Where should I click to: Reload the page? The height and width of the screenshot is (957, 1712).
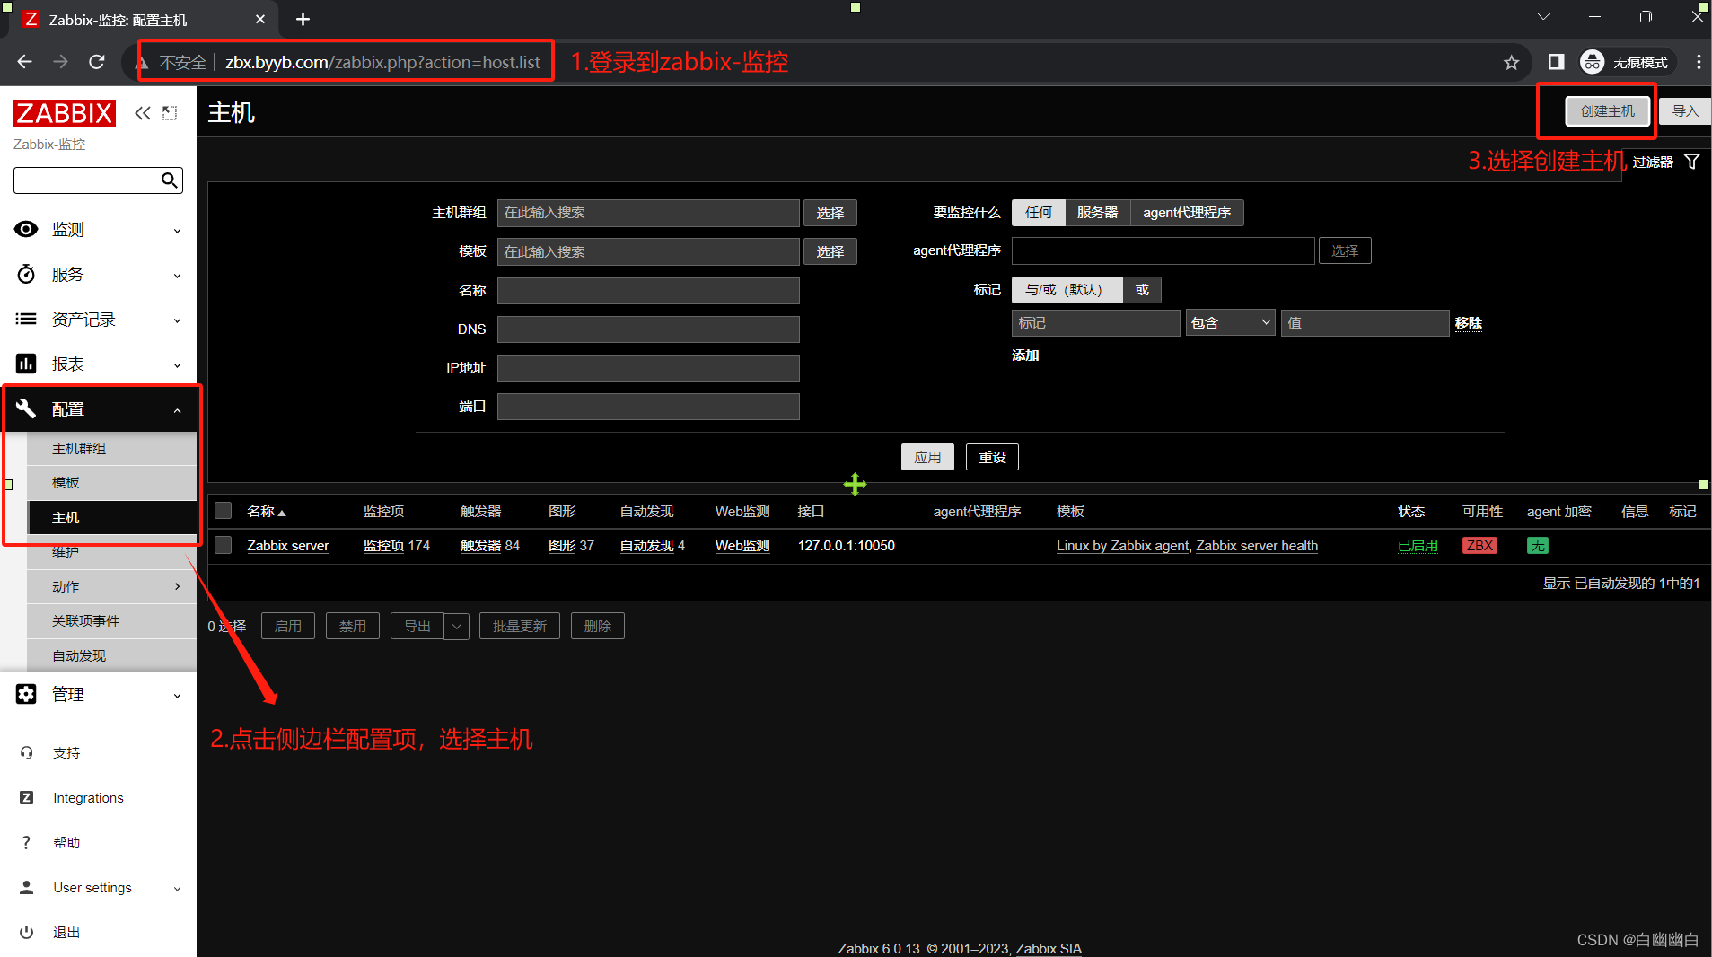point(97,62)
